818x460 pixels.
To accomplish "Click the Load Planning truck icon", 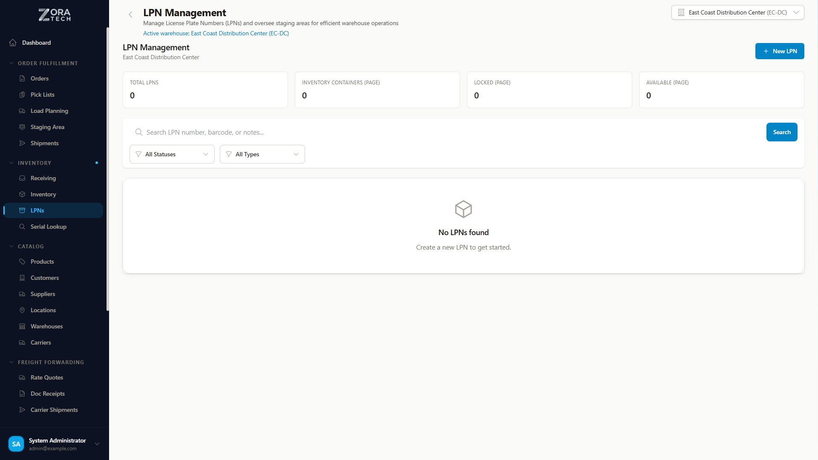I will pyautogui.click(x=22, y=111).
